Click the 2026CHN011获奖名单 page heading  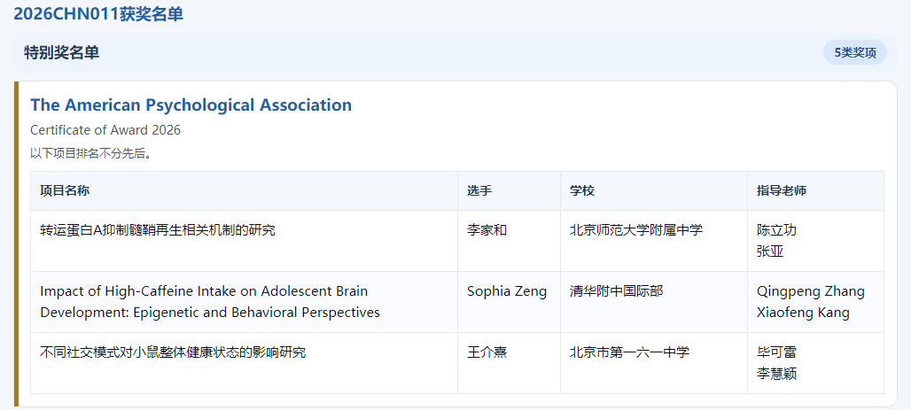tap(98, 14)
